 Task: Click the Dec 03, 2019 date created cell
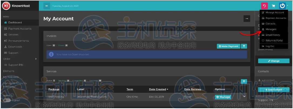pos(157,97)
